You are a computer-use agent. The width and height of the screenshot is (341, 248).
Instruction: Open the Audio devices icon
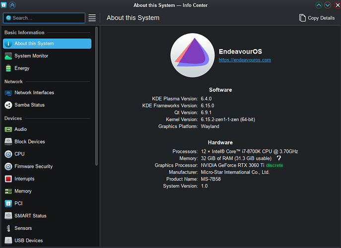[x=8, y=129]
